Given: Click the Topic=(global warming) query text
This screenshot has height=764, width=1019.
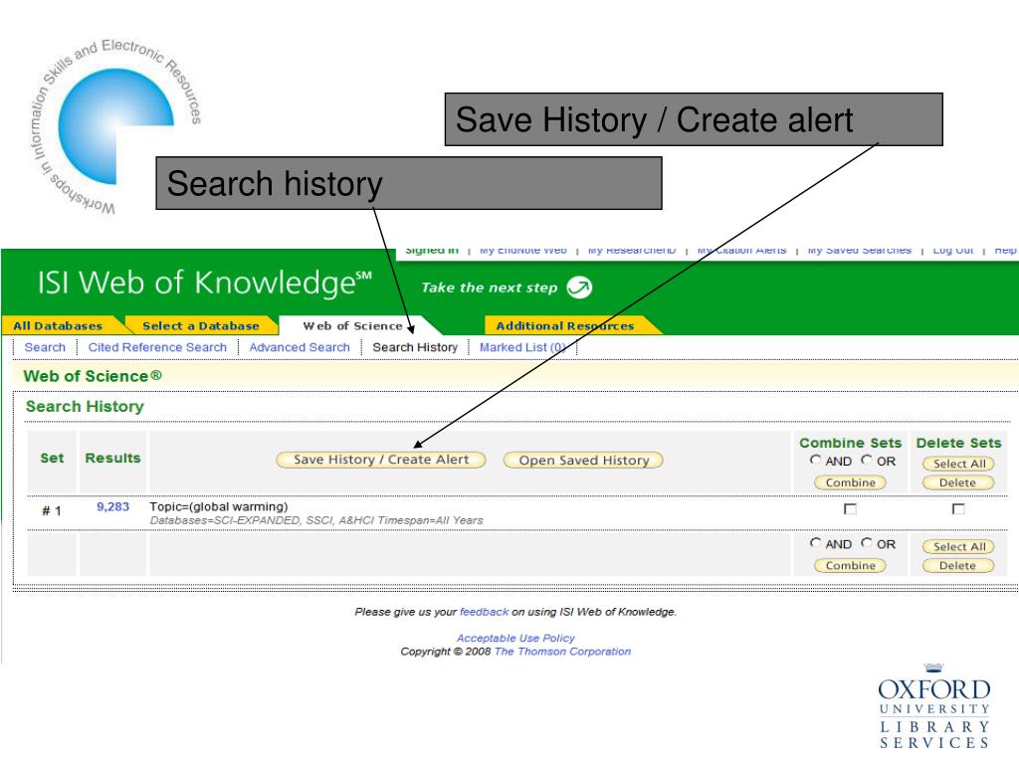Looking at the screenshot, I should [218, 506].
